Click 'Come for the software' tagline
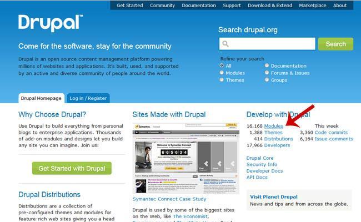 [95, 46]
